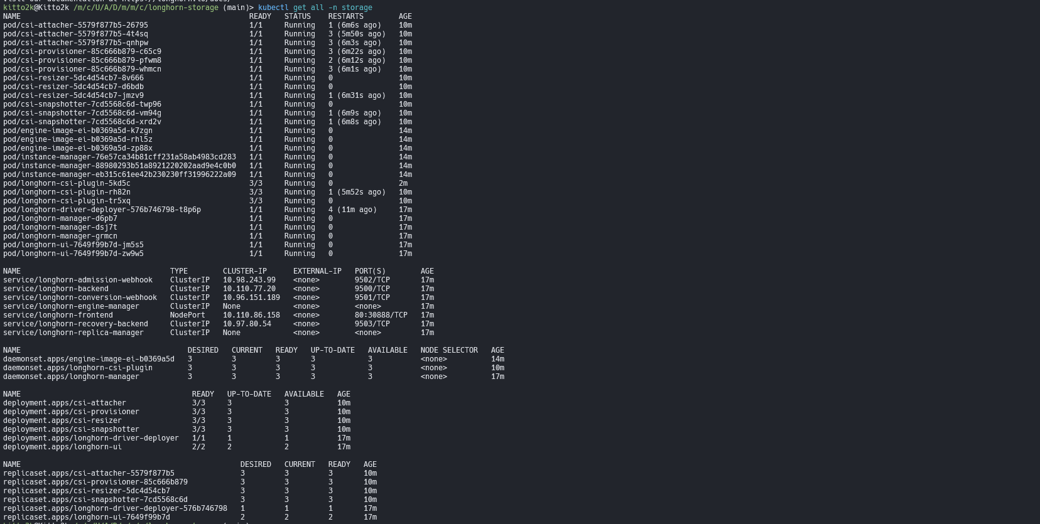The image size is (1040, 524).
Task: Select pod/engine-image-ei-b0369a5d-rhl5z text
Action: [78, 139]
